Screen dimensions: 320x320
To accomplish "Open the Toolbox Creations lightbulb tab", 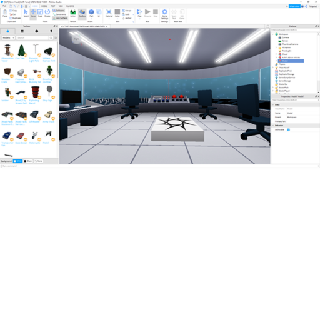I will (x=51, y=31).
